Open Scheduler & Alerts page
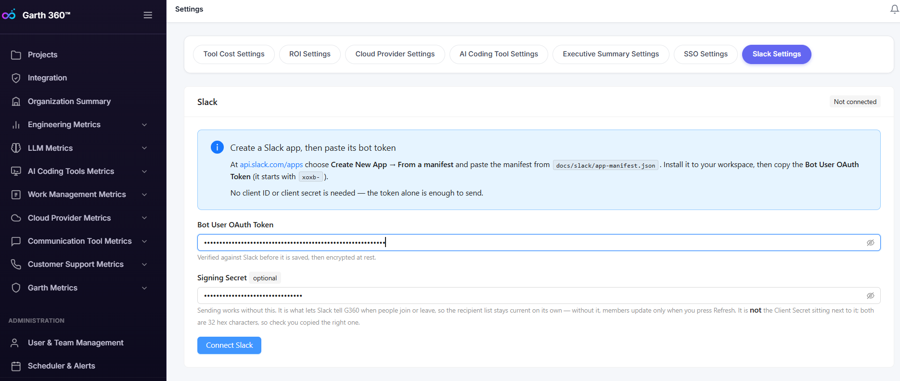The width and height of the screenshot is (900, 381). coord(62,366)
